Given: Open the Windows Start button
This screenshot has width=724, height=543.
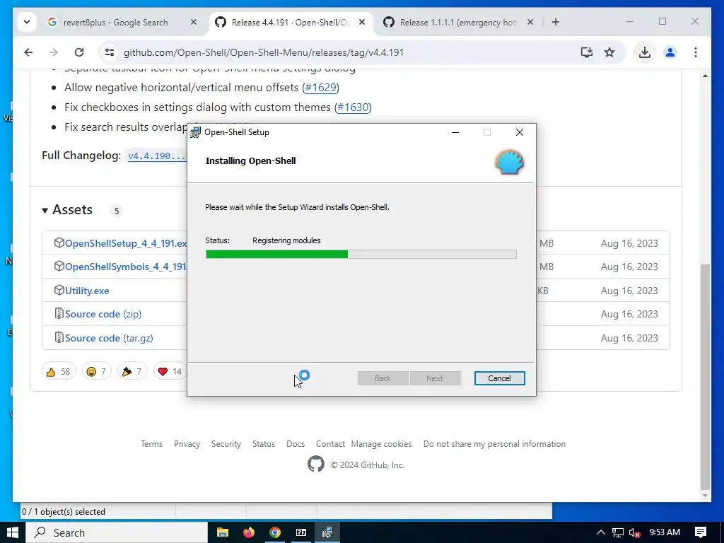Looking at the screenshot, I should (13, 532).
